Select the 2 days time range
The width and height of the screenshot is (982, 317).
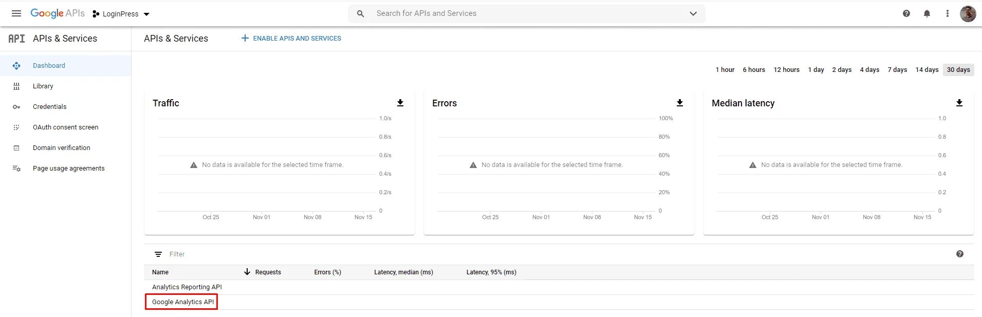click(x=842, y=69)
